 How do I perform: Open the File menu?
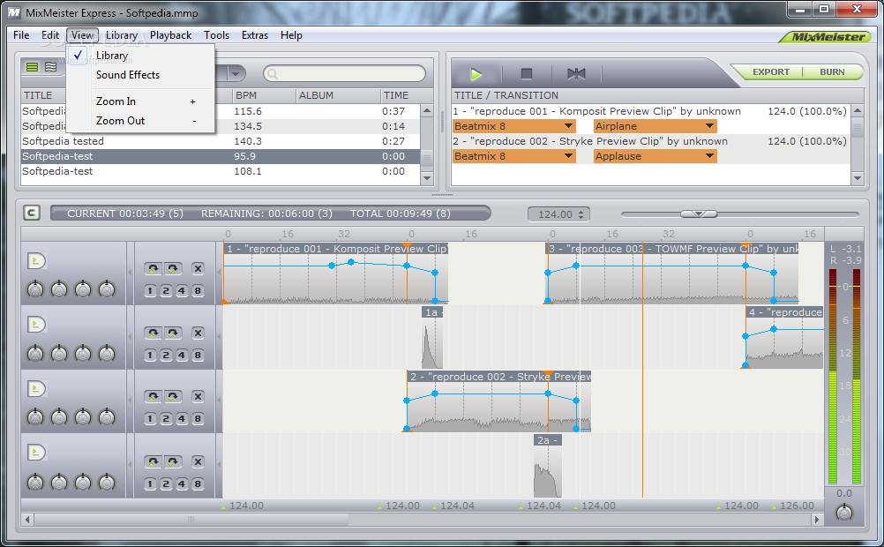(x=21, y=35)
